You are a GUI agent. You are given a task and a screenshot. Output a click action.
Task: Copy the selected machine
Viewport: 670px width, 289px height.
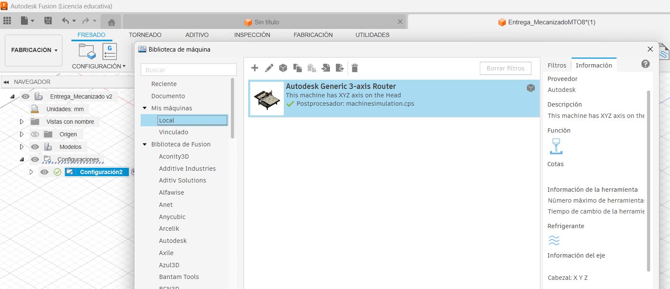(298, 68)
